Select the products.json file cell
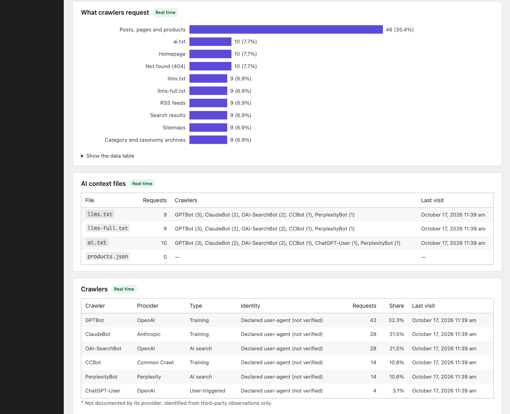The image size is (510, 414). click(x=108, y=256)
